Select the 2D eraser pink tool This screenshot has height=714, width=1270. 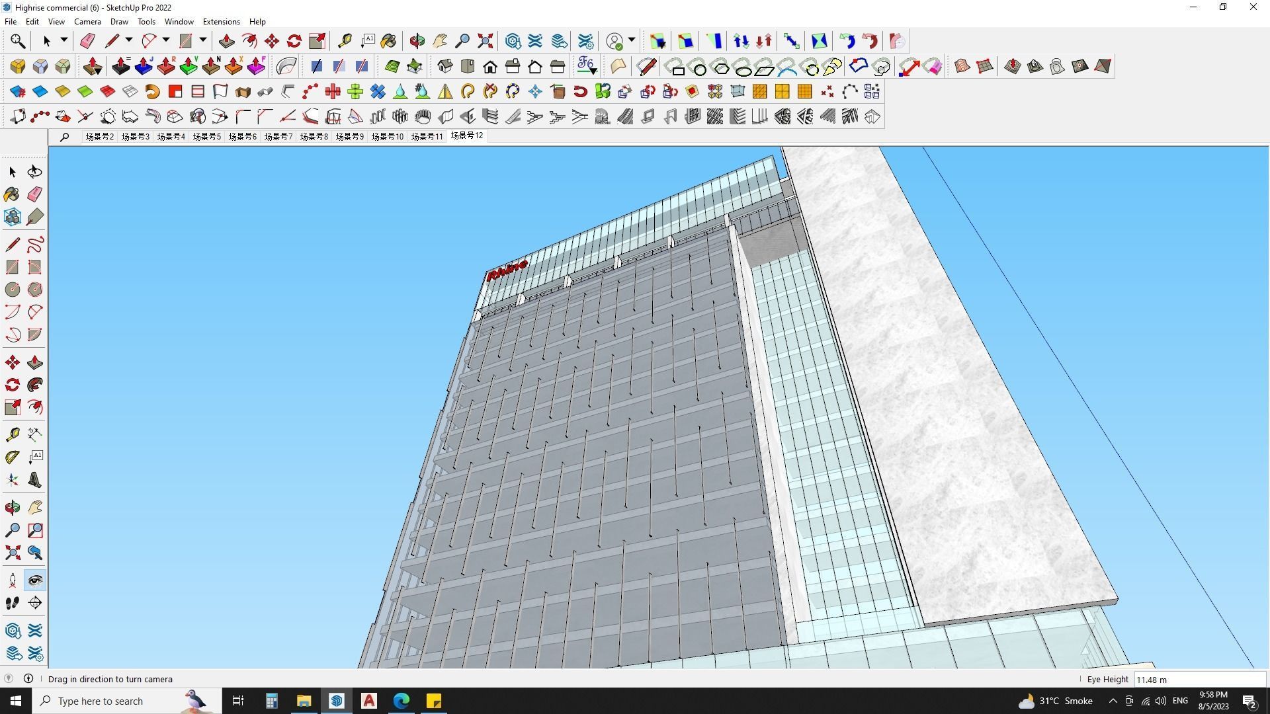933,66
